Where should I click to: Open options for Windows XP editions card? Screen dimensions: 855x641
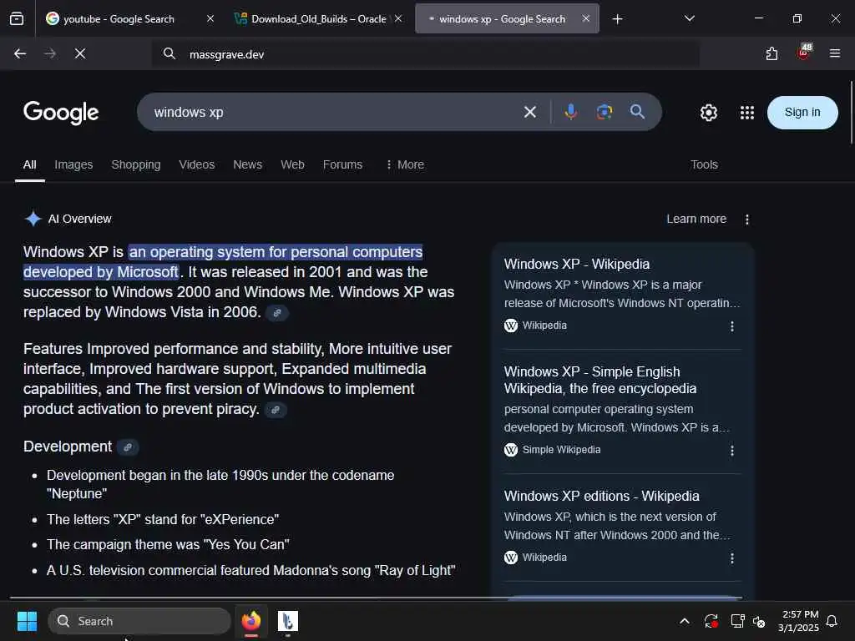click(x=731, y=558)
